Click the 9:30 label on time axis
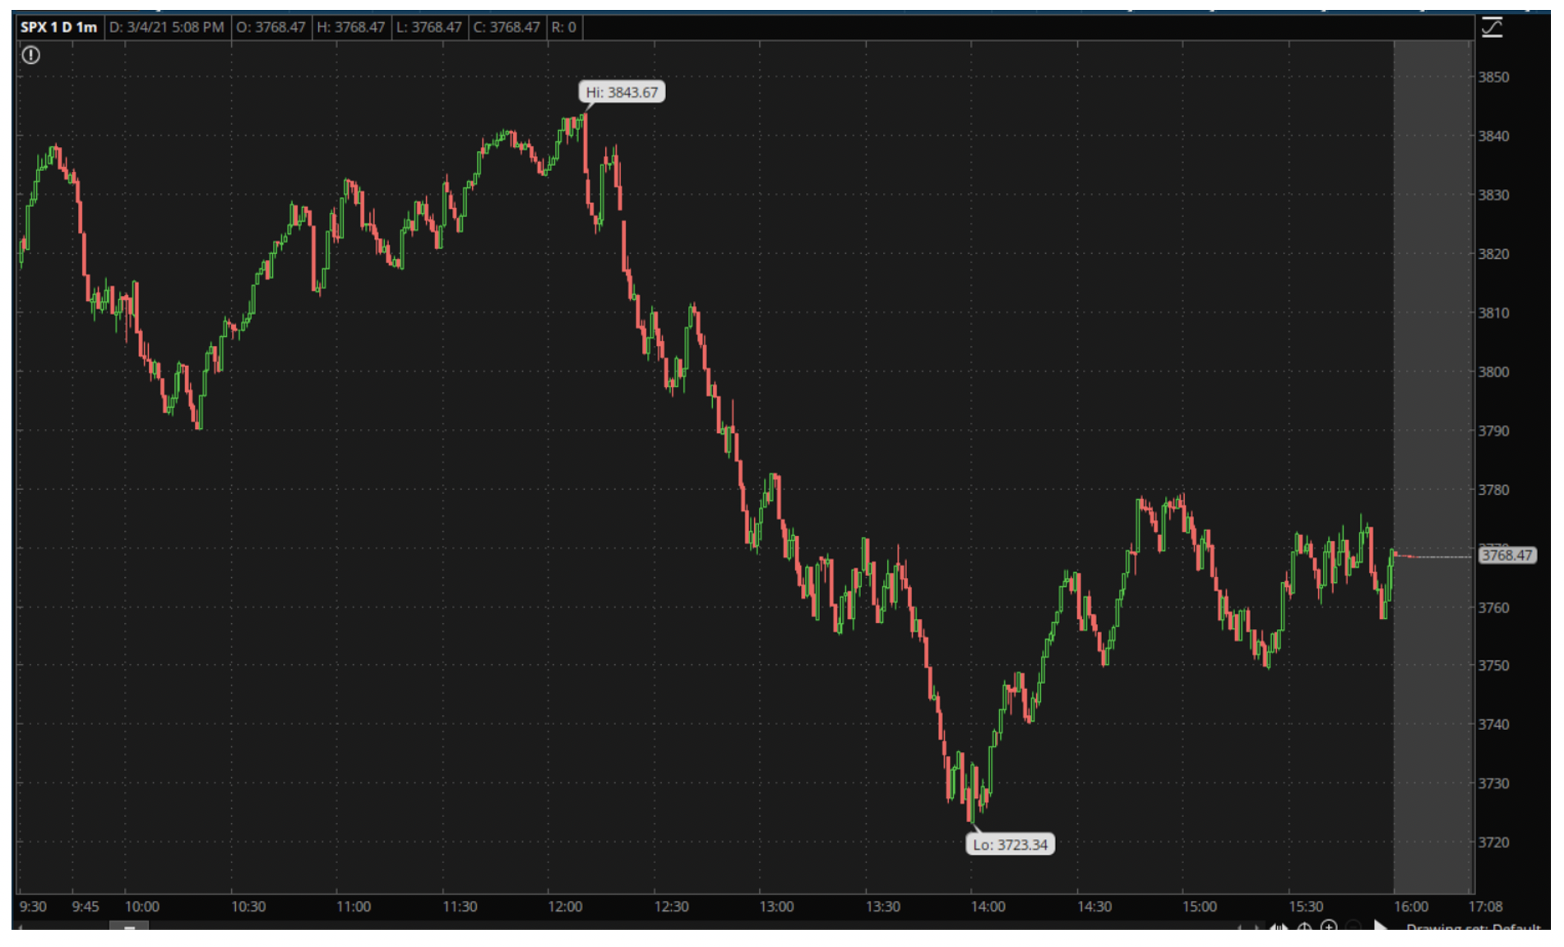The width and height of the screenshot is (1564, 947). click(33, 906)
